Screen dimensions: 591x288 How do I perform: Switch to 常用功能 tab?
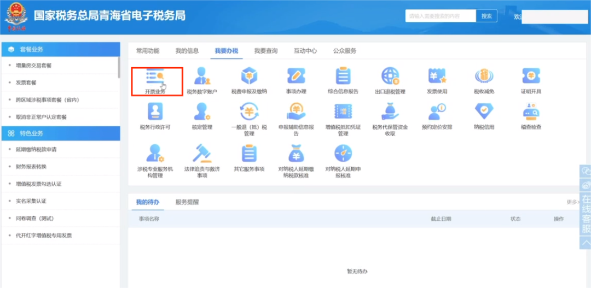148,51
